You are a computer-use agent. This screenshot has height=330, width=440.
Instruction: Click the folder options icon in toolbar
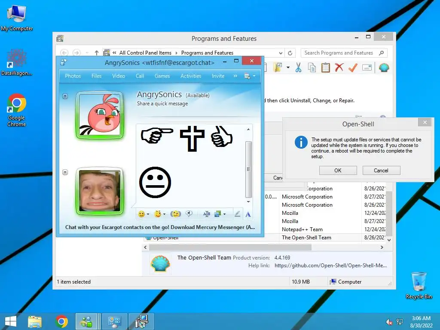point(278,67)
